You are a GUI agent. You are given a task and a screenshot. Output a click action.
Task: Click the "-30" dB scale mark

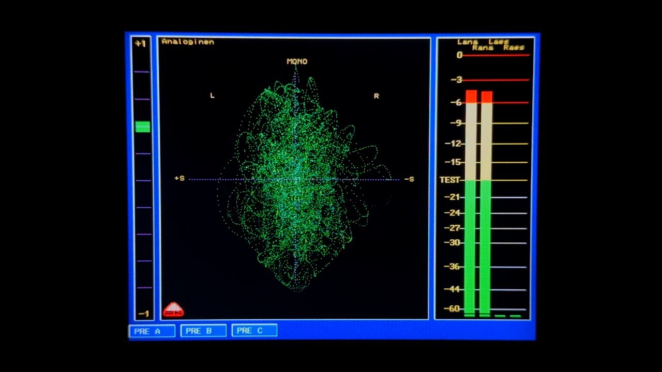453,243
